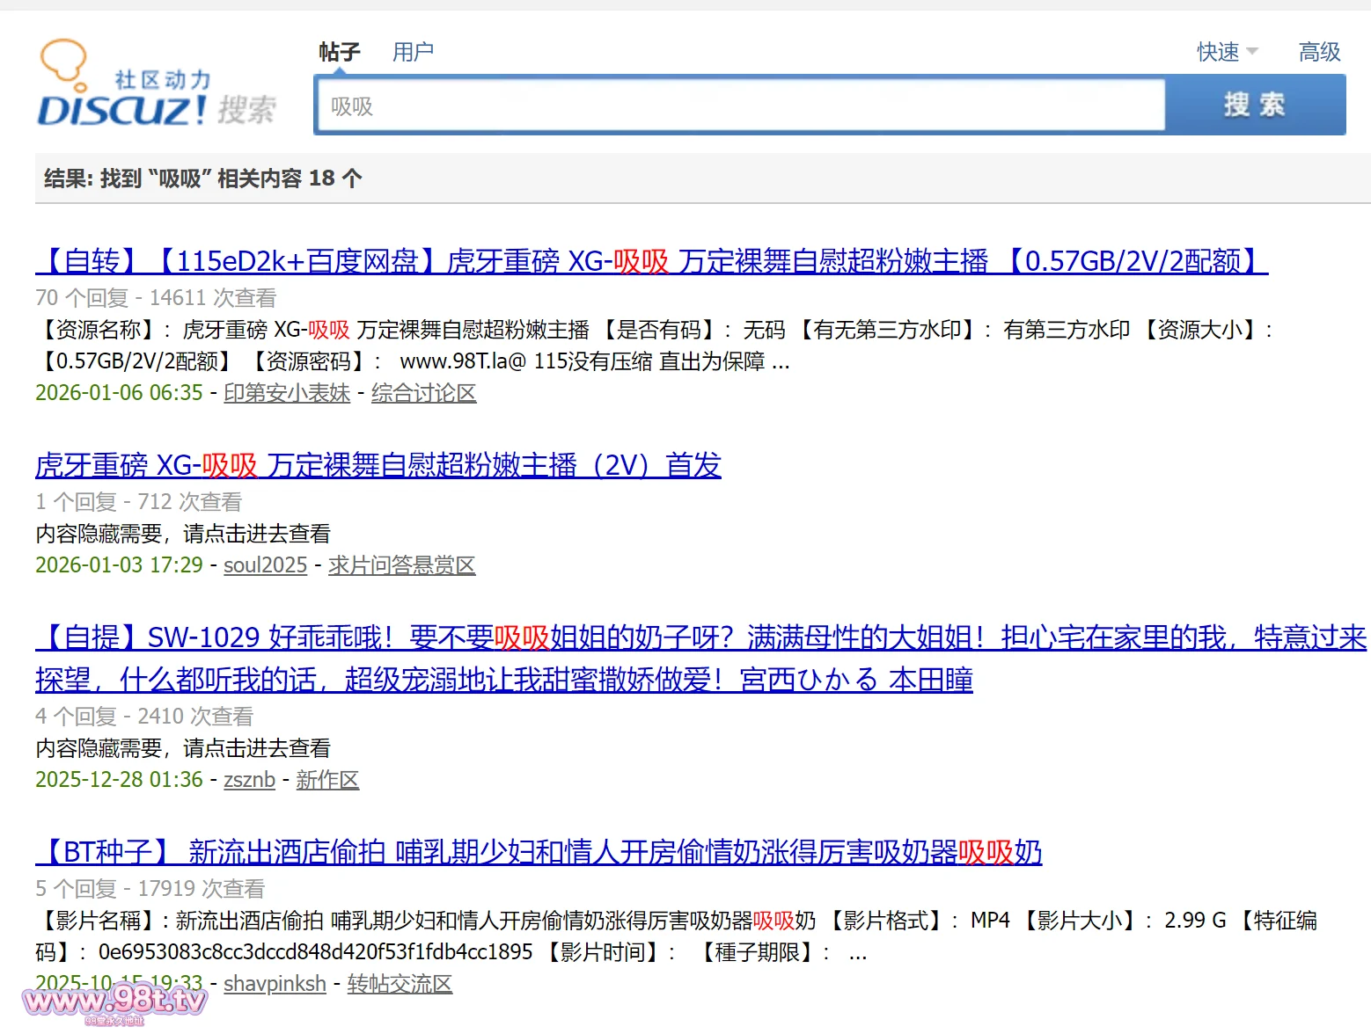Open the 【自提】SW-1029 result title
The height and width of the screenshot is (1034, 1371).
(x=700, y=637)
